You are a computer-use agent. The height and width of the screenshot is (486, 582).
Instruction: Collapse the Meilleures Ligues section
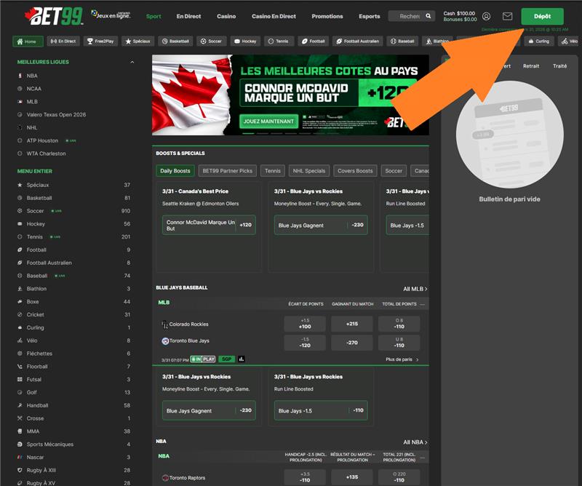(132, 63)
